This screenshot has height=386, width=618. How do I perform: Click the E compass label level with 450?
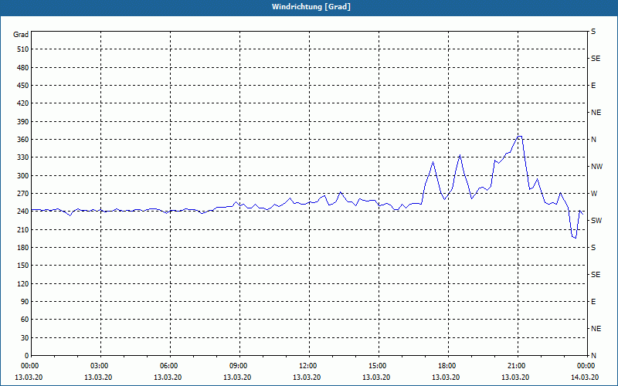pos(593,86)
